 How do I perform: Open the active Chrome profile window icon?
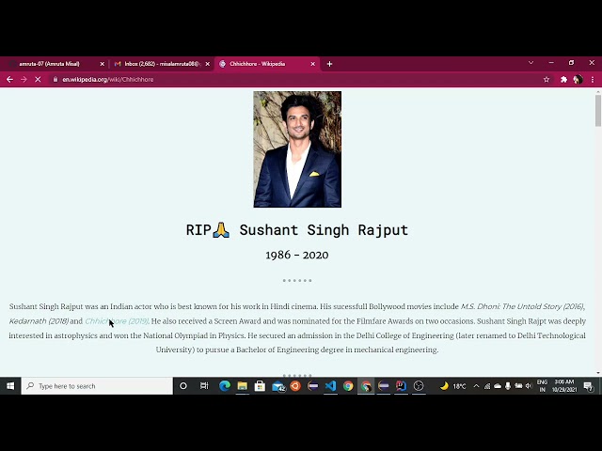(x=366, y=386)
